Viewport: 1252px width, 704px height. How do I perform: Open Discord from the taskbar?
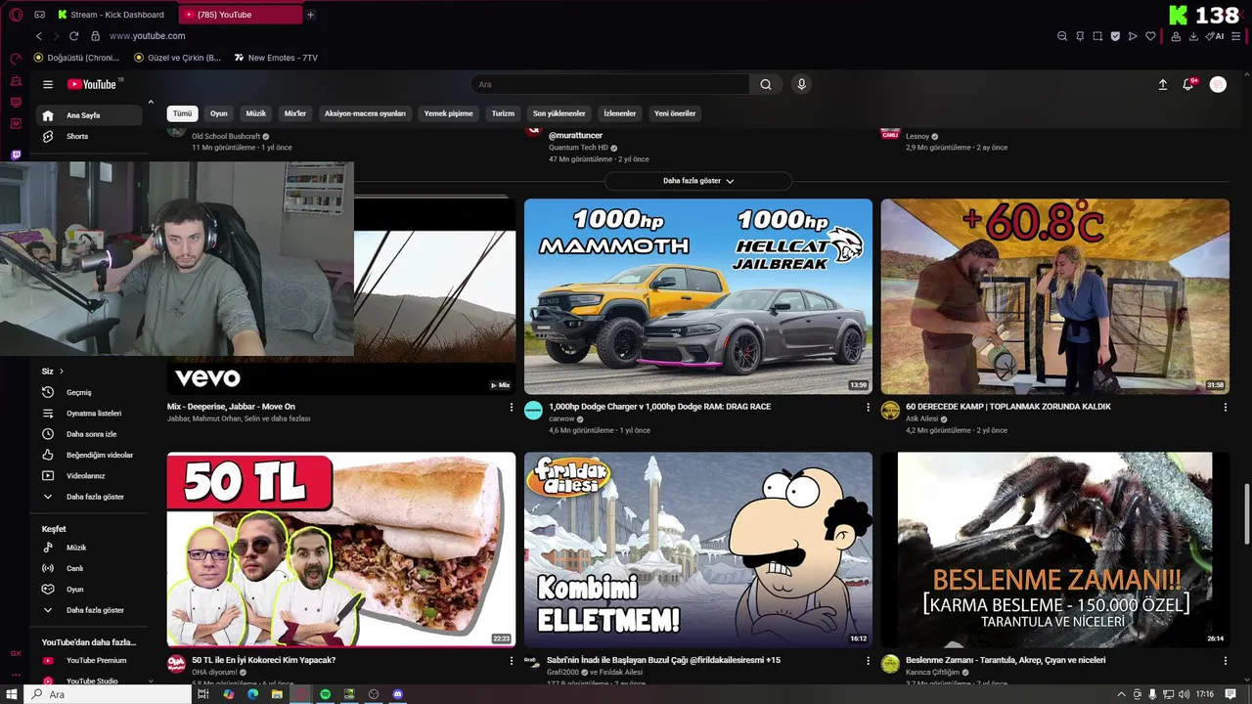point(397,694)
